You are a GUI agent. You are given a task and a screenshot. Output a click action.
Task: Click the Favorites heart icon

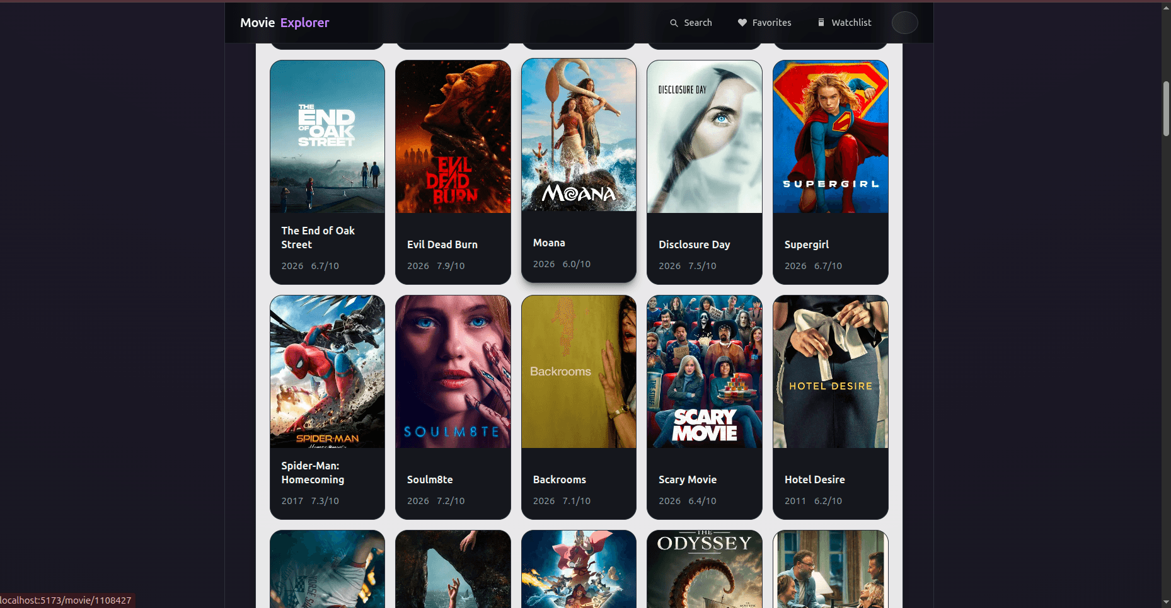click(x=742, y=23)
